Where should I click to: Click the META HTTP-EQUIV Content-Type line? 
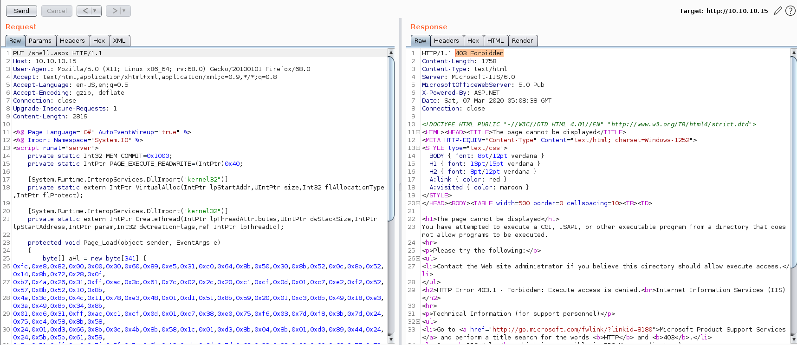pyautogui.click(x=559, y=140)
